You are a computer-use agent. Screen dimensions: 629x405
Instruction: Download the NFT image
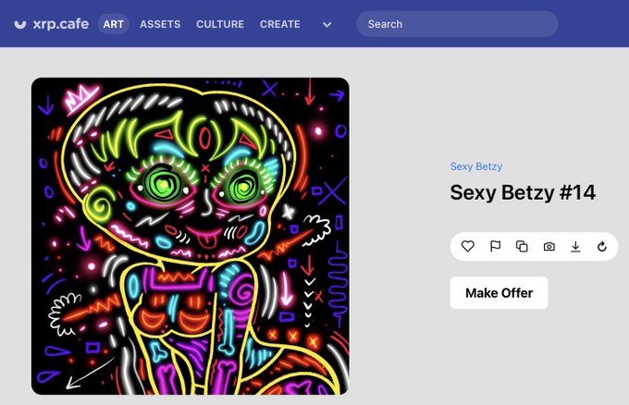click(575, 246)
